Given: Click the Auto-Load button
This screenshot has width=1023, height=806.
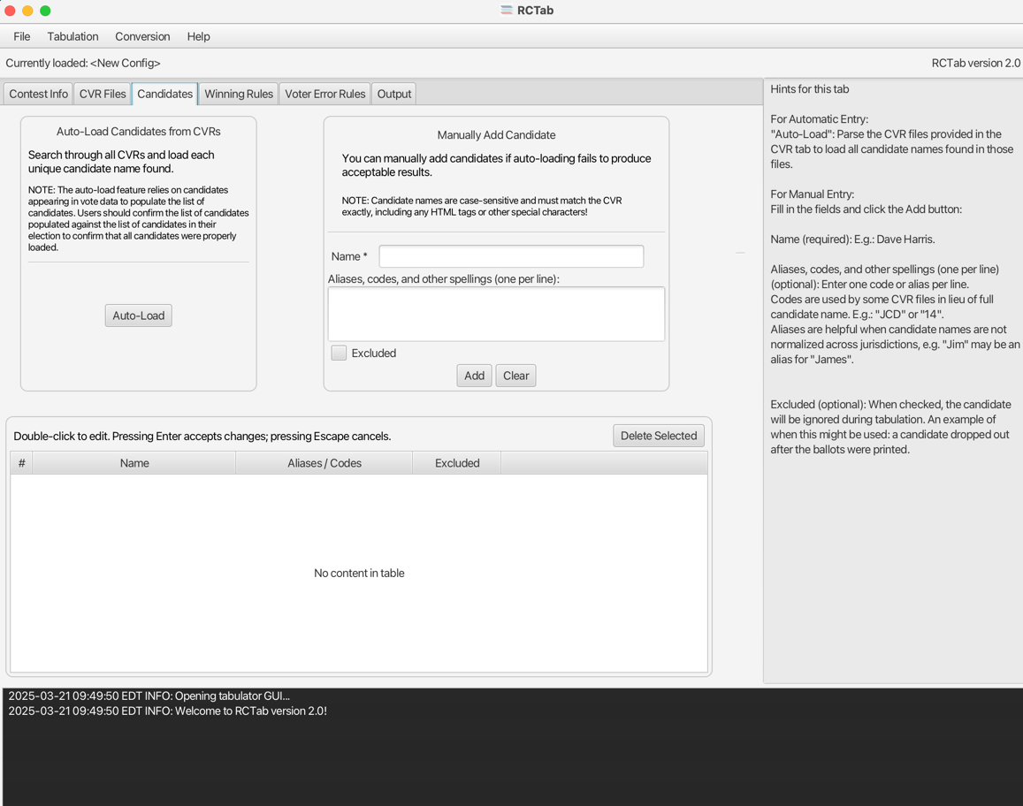Looking at the screenshot, I should [138, 316].
